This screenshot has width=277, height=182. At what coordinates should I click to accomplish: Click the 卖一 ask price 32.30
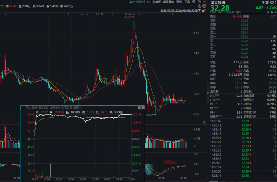245,36
